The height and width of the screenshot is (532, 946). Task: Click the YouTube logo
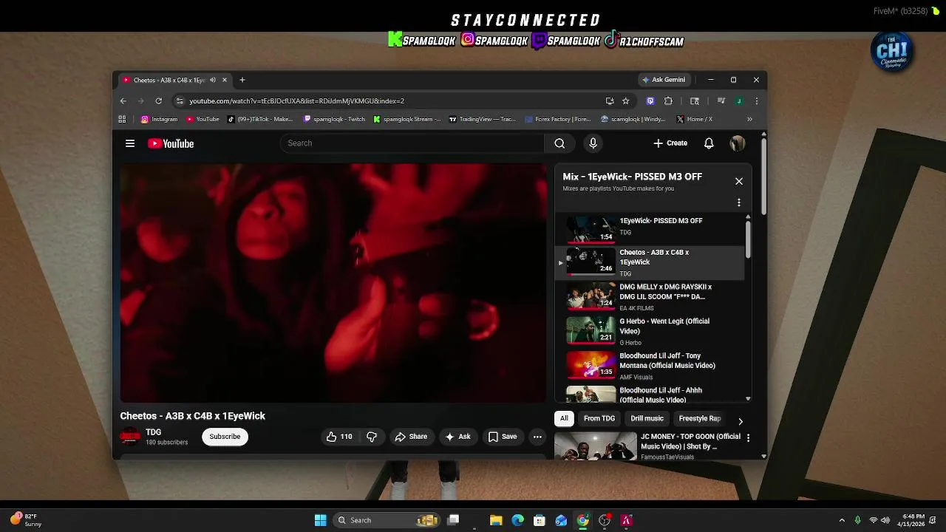[x=171, y=143]
